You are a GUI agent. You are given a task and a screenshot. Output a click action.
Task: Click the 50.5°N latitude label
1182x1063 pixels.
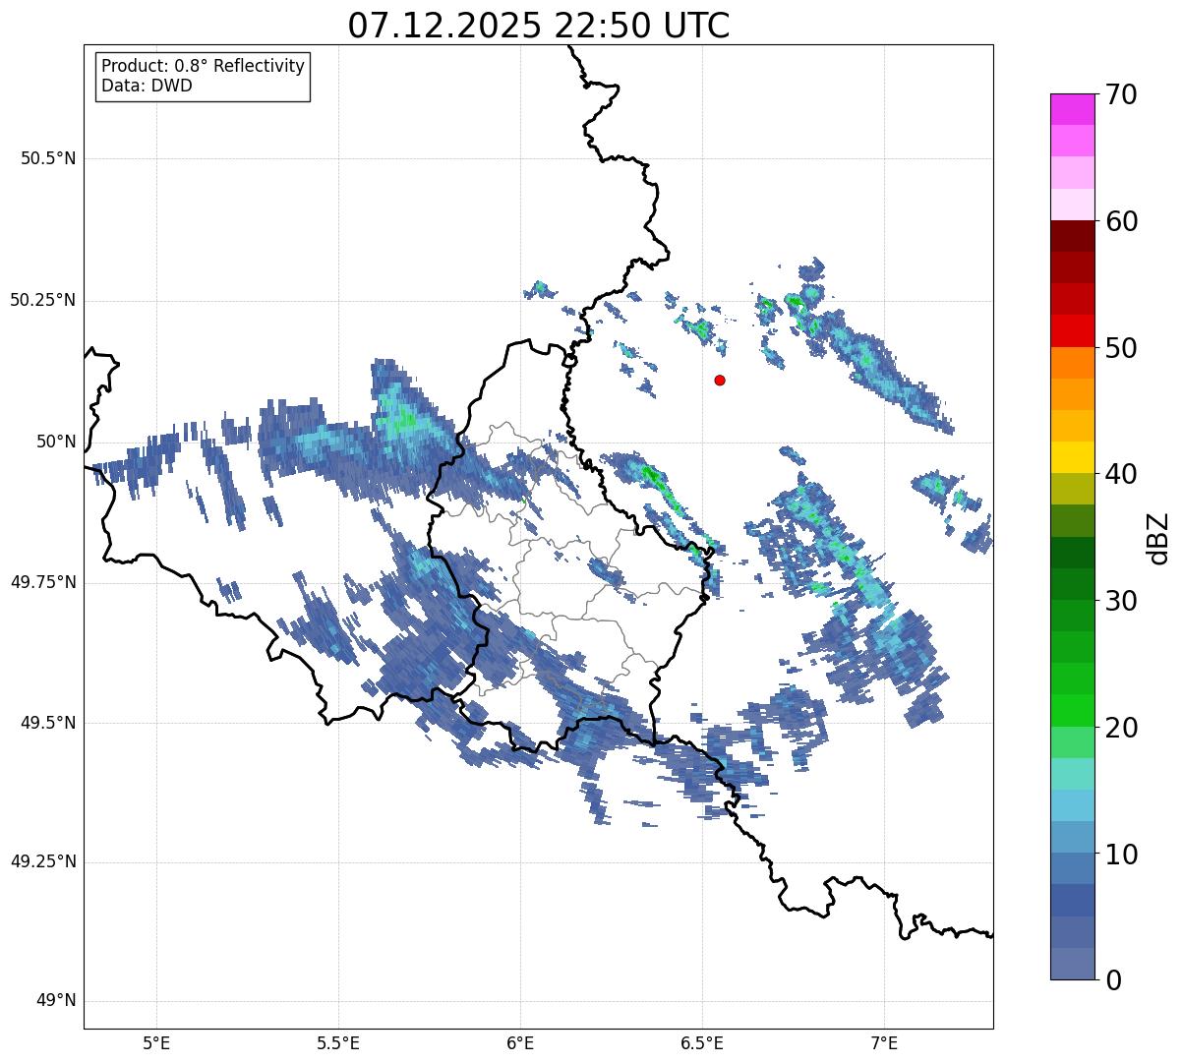pyautogui.click(x=48, y=158)
